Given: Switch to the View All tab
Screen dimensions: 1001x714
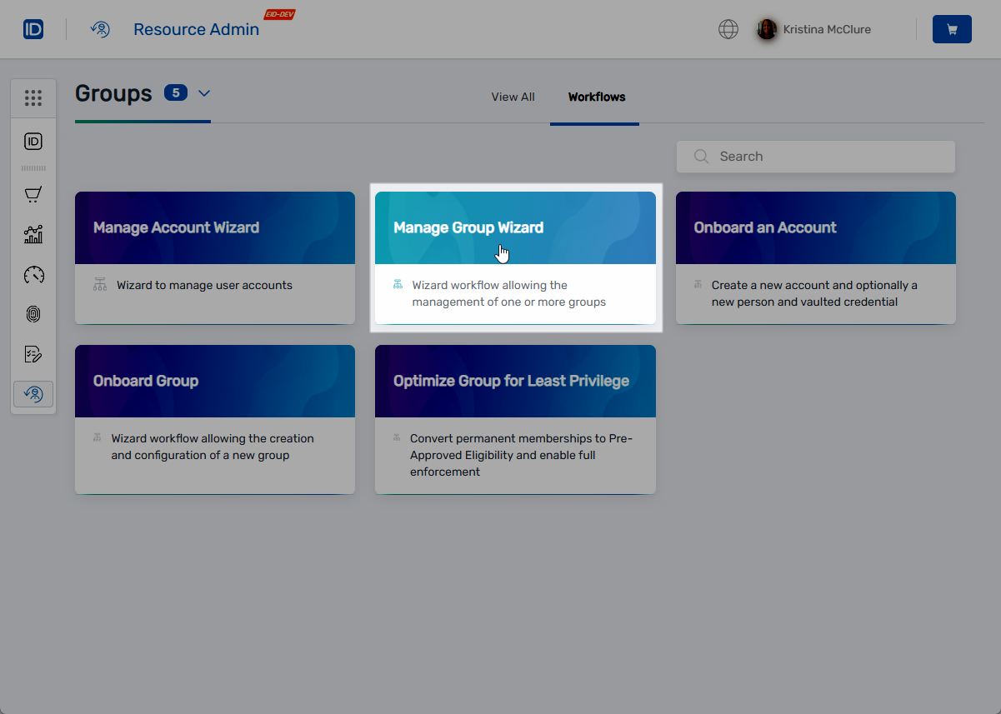Looking at the screenshot, I should [513, 97].
